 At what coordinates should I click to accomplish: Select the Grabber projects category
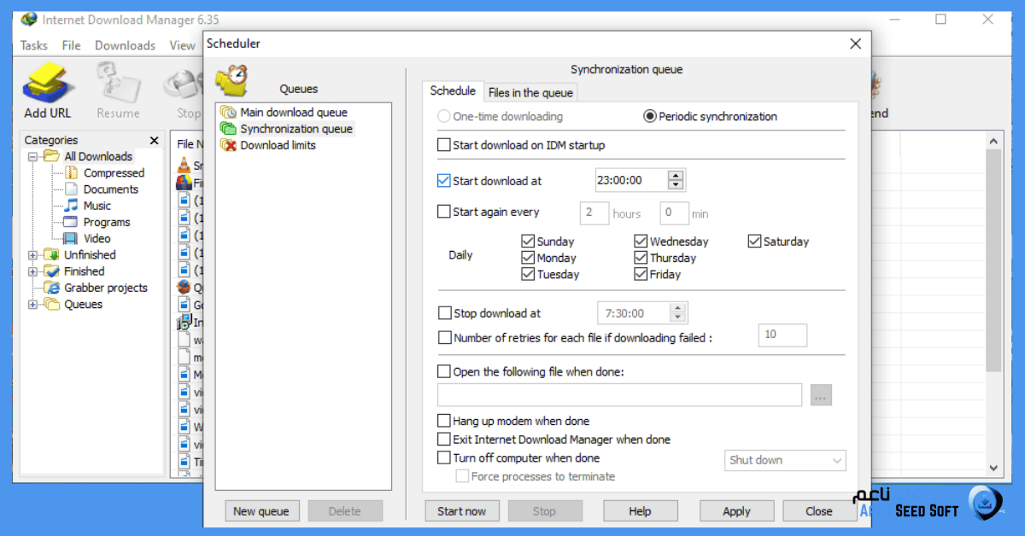109,288
